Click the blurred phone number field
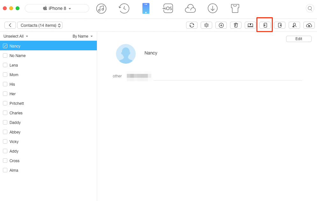This screenshot has width=317, height=201. [x=139, y=76]
